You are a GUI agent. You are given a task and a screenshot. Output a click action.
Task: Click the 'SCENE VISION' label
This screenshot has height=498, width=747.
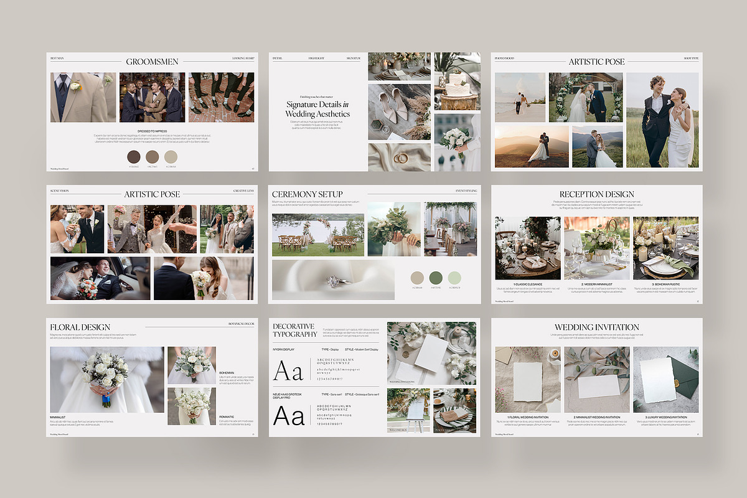coord(60,190)
